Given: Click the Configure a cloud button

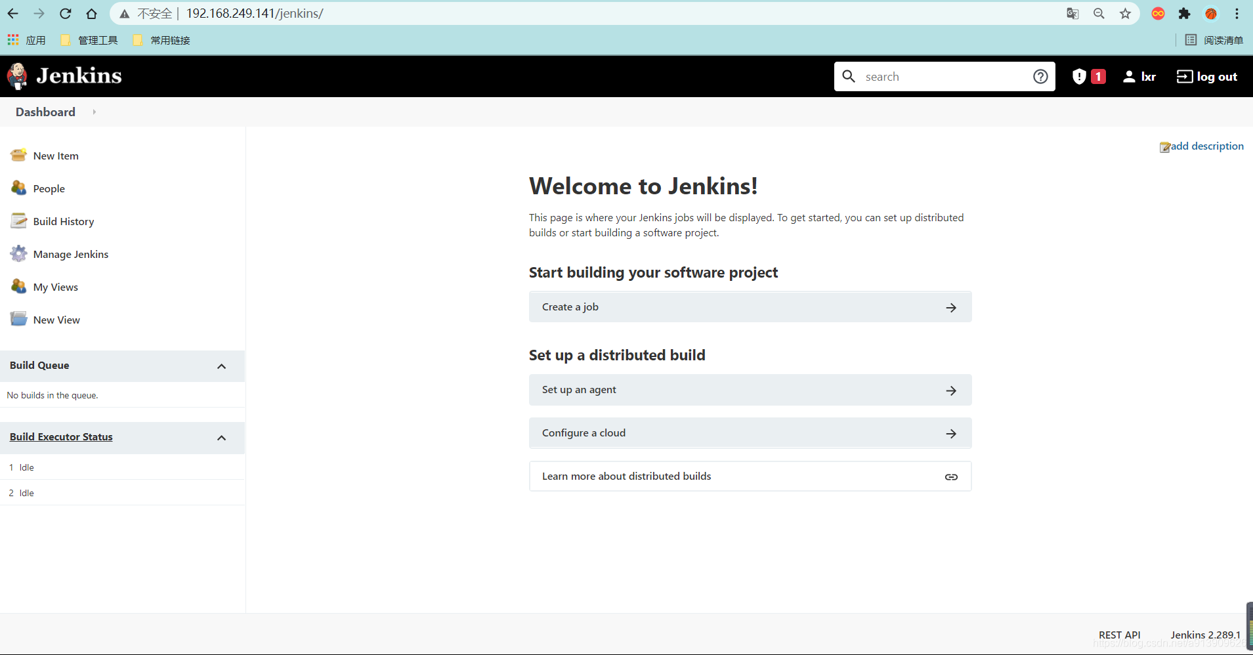Looking at the screenshot, I should 750,433.
